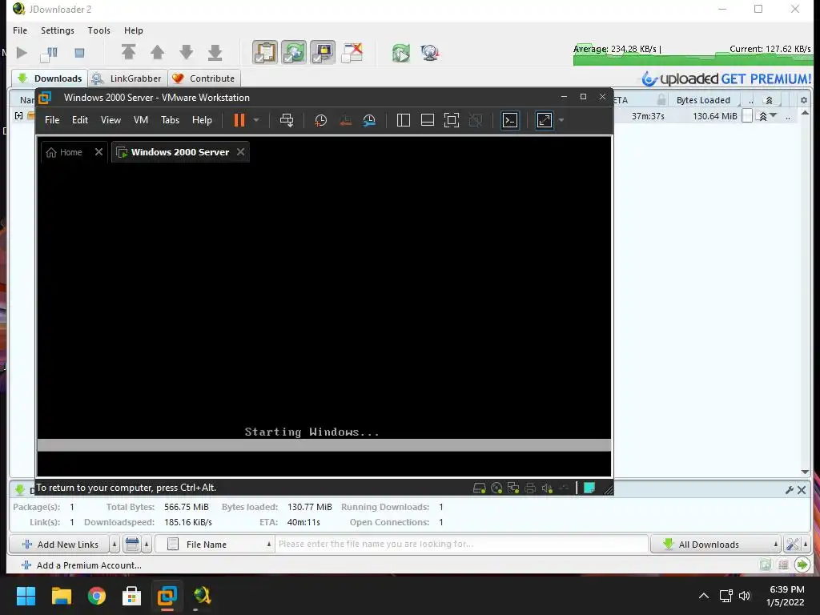This screenshot has height=615, width=820.
Task: Click the VM sound card status icon
Action: pyautogui.click(x=547, y=488)
